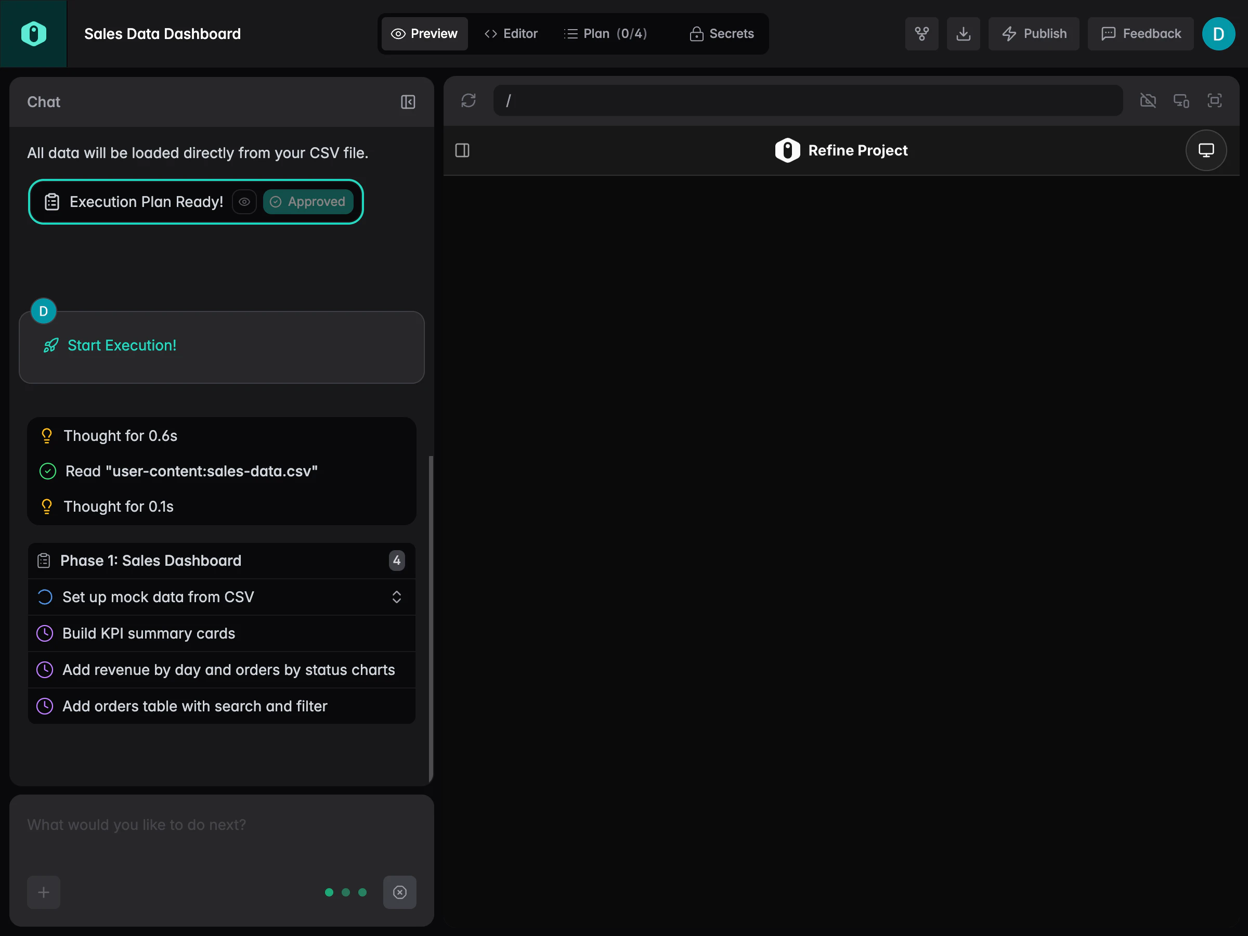Toggle the Approved status on the execution plan
The height and width of the screenshot is (936, 1248).
308,201
